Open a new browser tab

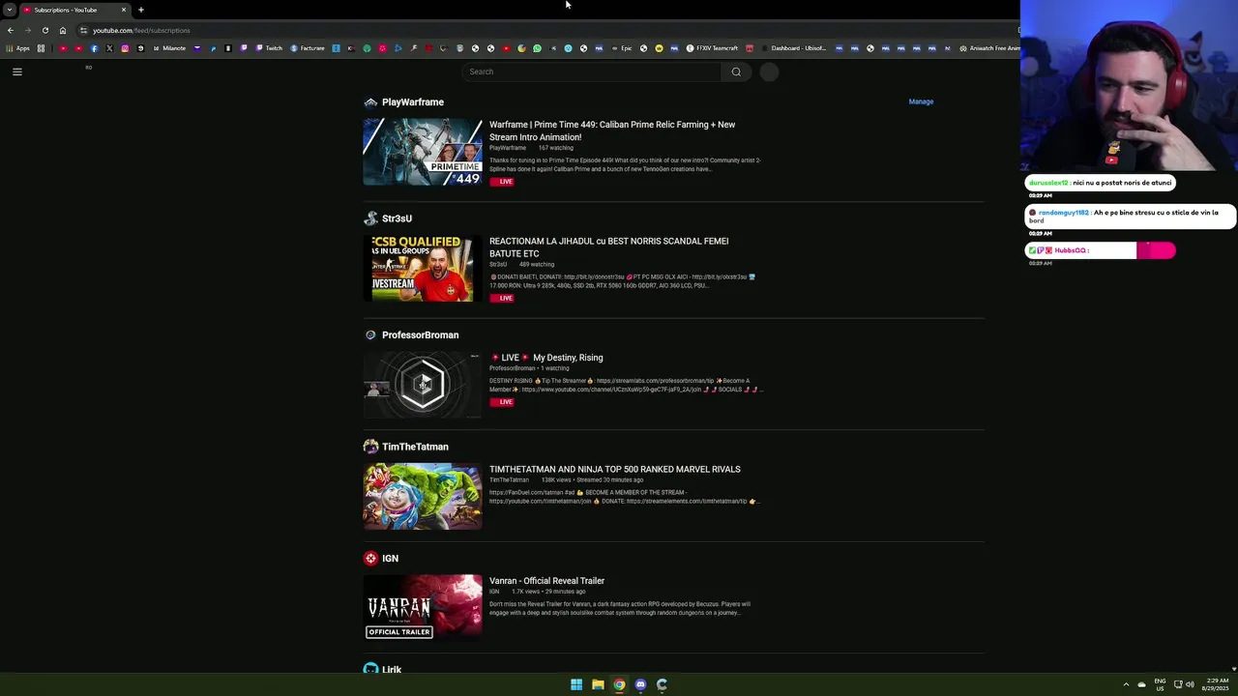click(140, 10)
